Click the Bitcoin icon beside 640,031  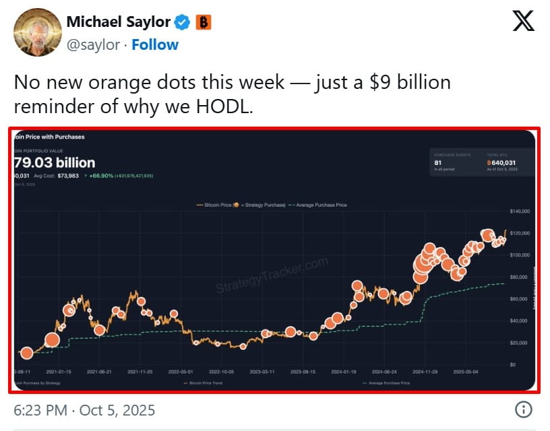[489, 162]
